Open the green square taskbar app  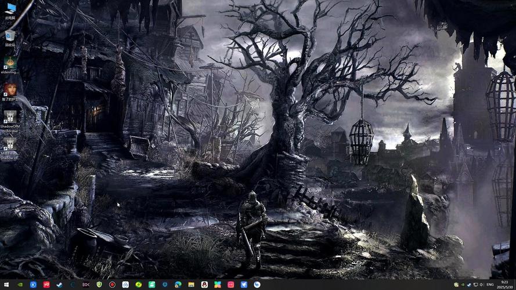[151, 284]
